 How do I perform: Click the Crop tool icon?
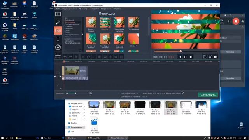pyautogui.click(x=94, y=57)
